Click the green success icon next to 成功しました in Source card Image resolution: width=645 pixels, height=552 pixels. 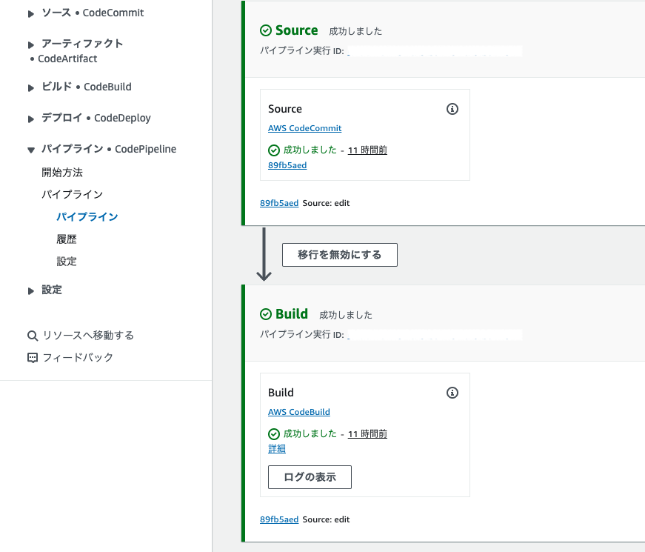273,149
